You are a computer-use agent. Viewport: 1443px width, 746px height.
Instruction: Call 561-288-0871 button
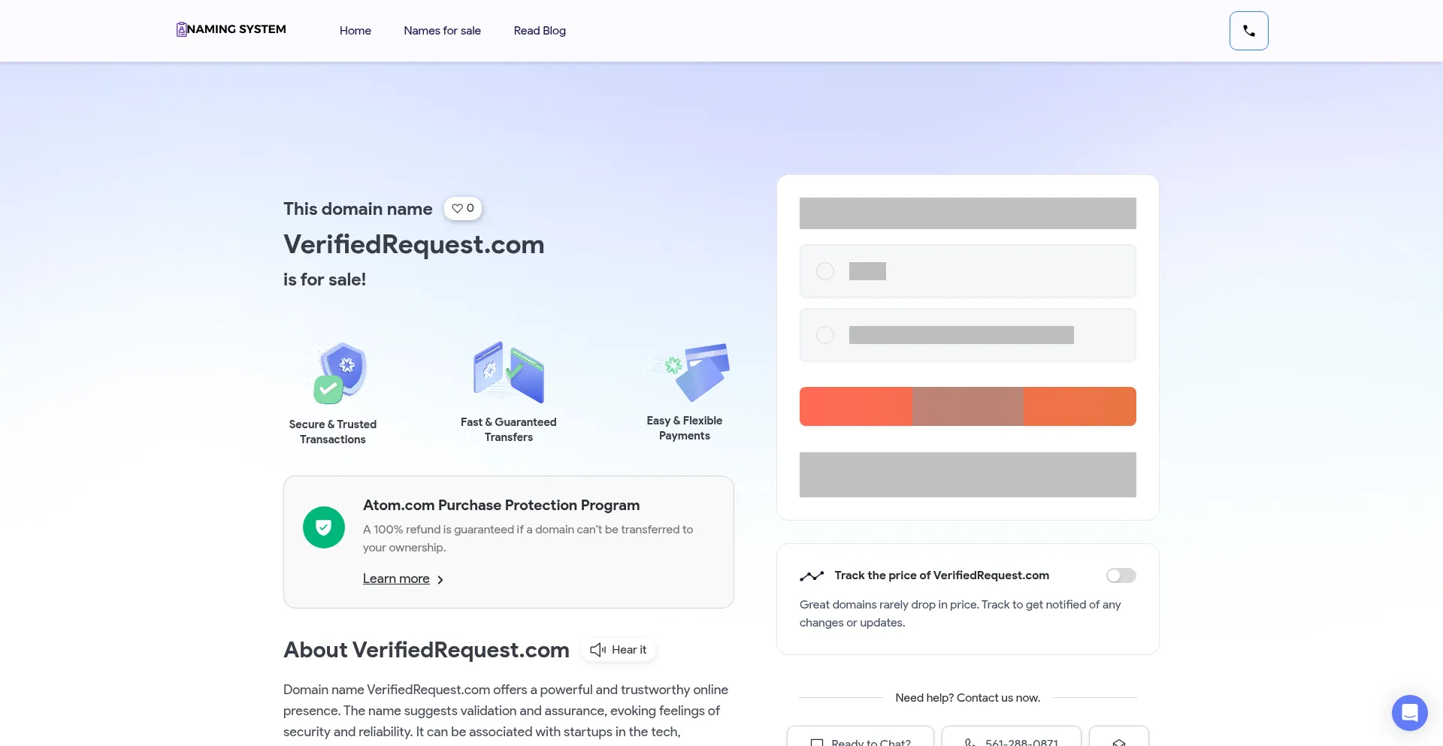click(x=1012, y=736)
